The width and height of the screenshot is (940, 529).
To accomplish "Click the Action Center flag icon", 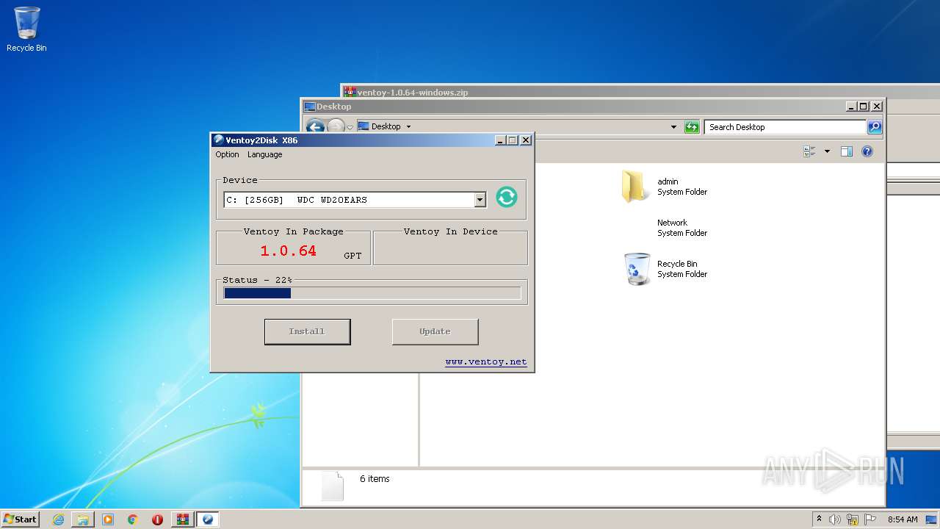I will pos(870,519).
